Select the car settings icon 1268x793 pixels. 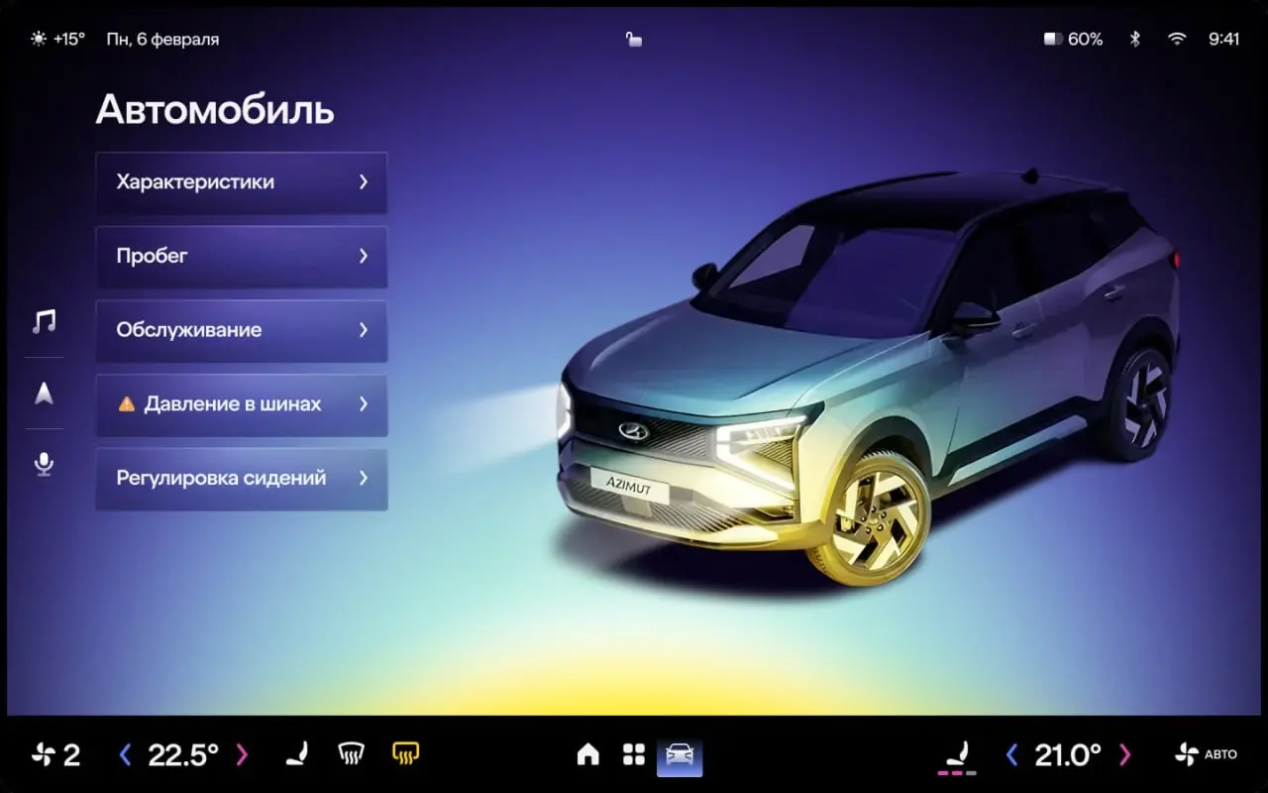click(x=680, y=755)
